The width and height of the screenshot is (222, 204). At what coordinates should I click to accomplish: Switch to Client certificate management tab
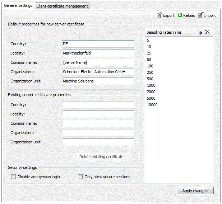[x=62, y=6]
